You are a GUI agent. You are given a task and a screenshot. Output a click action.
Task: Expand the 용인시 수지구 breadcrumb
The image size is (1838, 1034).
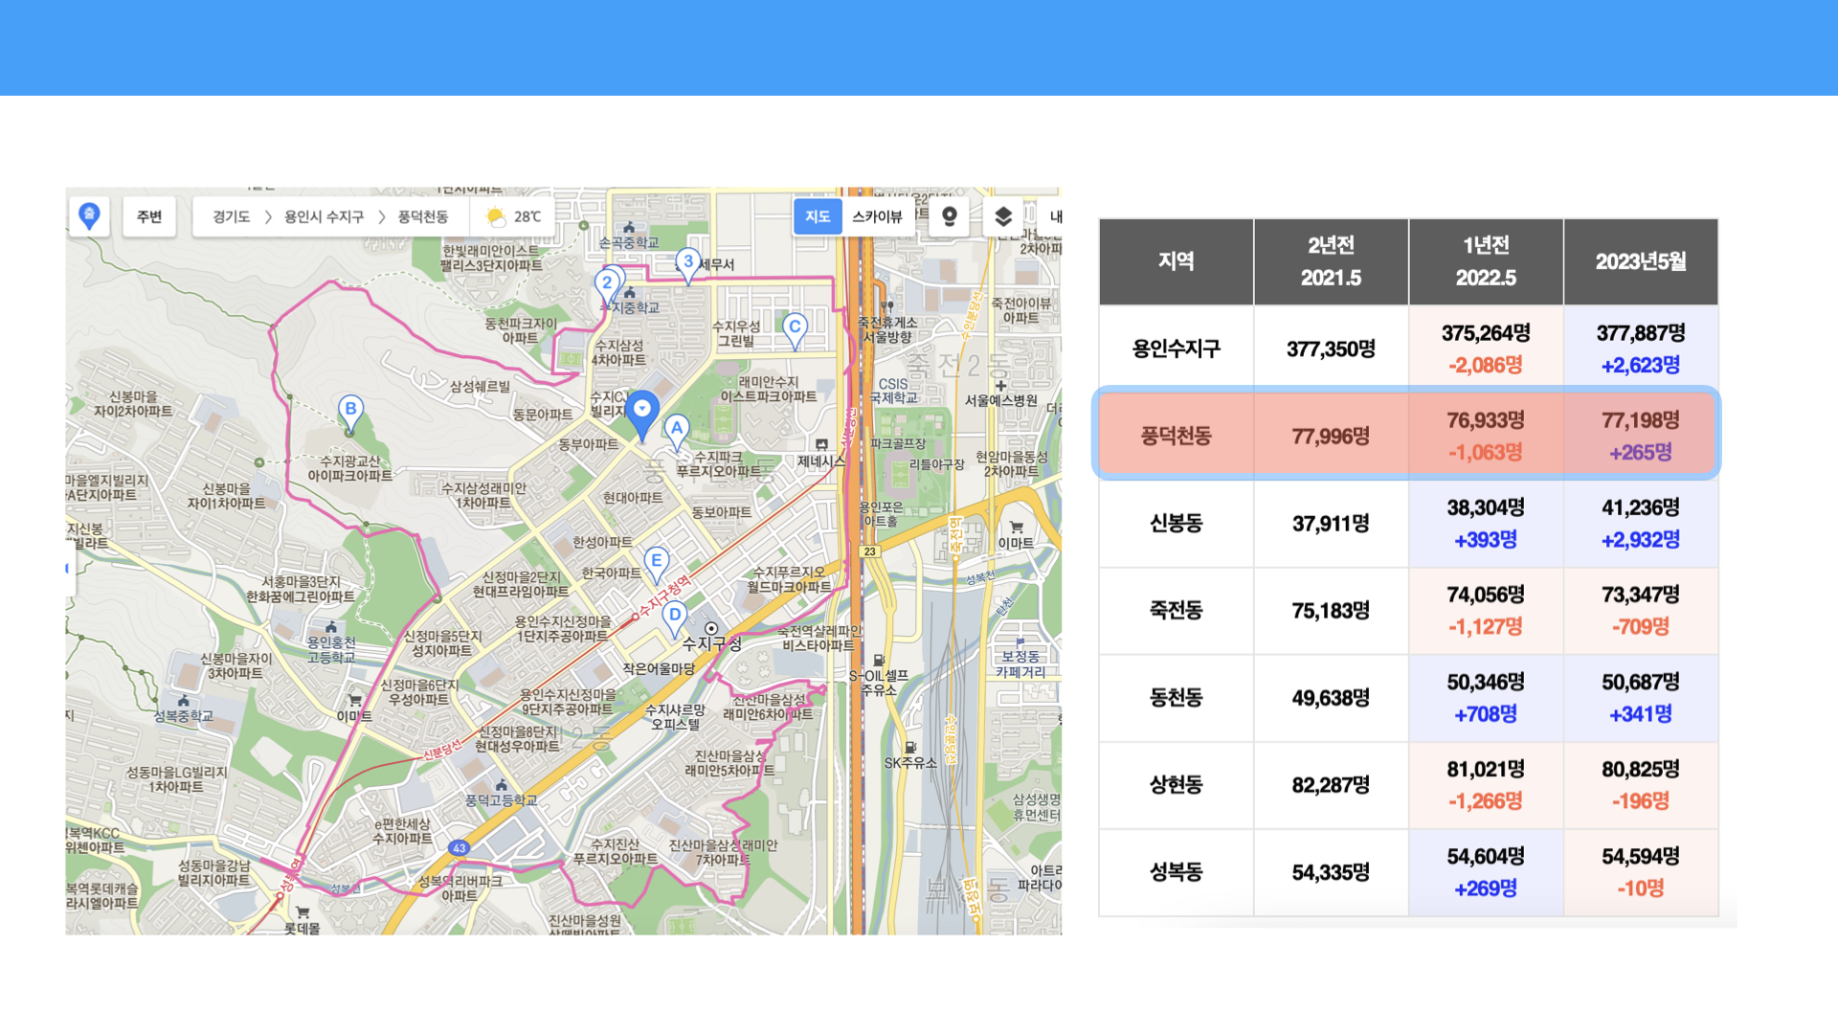click(324, 217)
